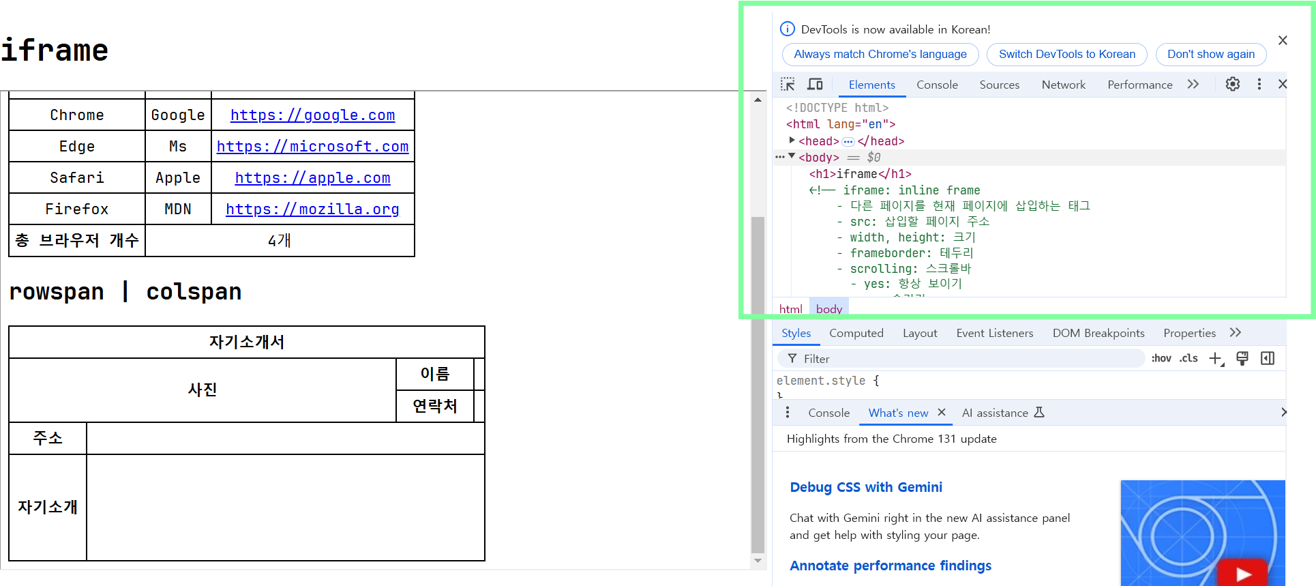Expand the collapsed head ellipsis badge
This screenshot has width=1316, height=586.
(848, 142)
